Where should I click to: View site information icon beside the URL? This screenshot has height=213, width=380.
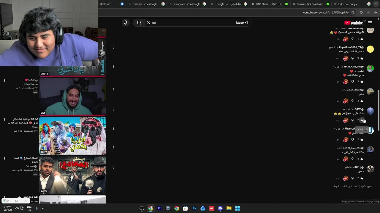tap(353, 12)
